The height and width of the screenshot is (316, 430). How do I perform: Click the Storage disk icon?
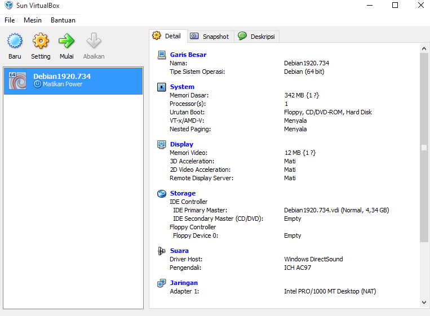pos(162,194)
